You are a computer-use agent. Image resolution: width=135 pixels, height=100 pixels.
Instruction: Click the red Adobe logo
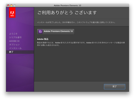[x=12, y=12]
